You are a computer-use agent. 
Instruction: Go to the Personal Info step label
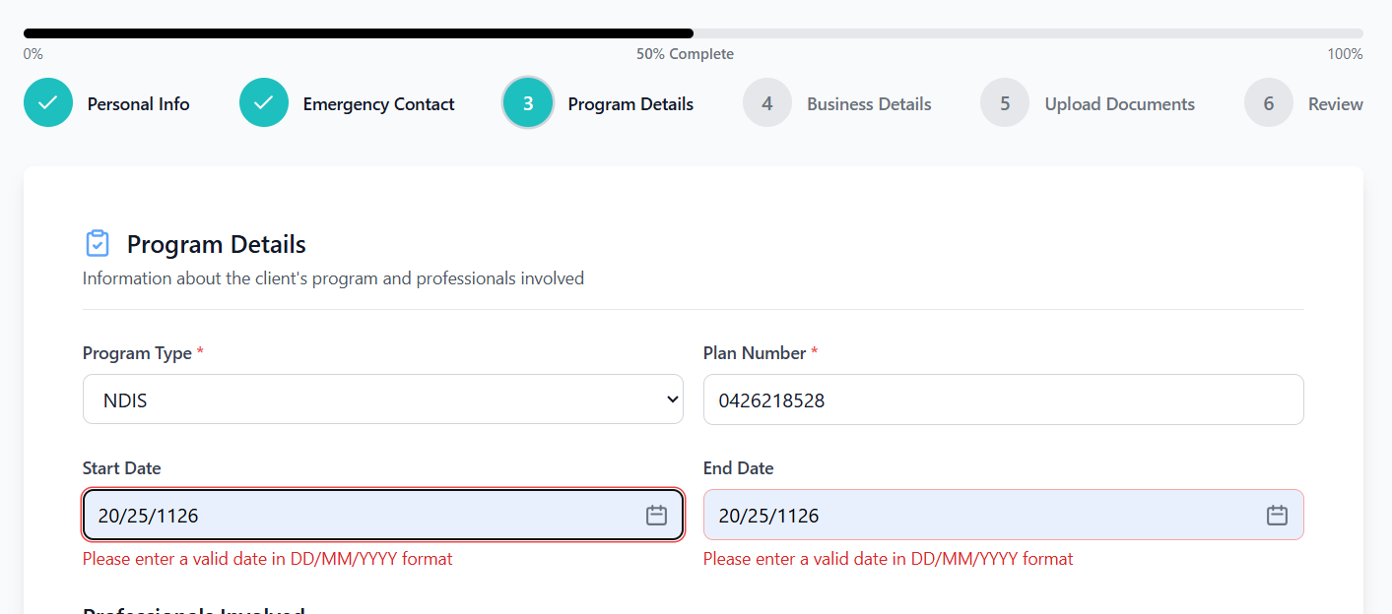tap(138, 104)
